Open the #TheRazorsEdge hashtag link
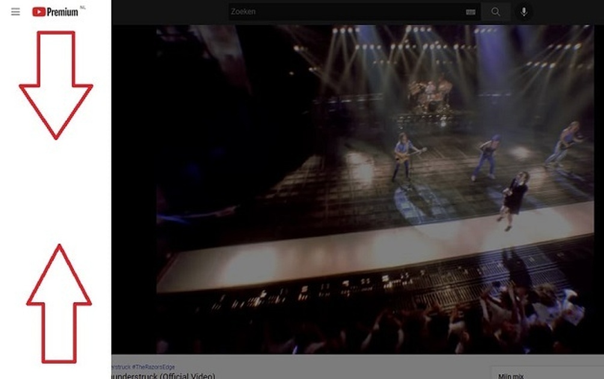 point(153,367)
